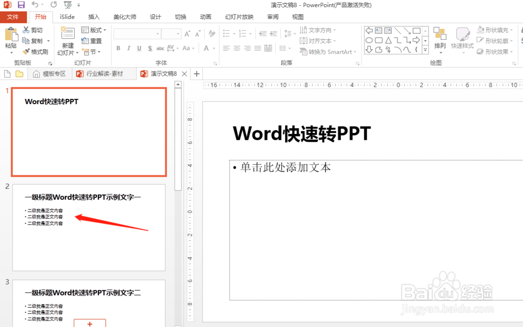Open the iSlide ribbon tab
The width and height of the screenshot is (523, 327).
click(x=66, y=16)
